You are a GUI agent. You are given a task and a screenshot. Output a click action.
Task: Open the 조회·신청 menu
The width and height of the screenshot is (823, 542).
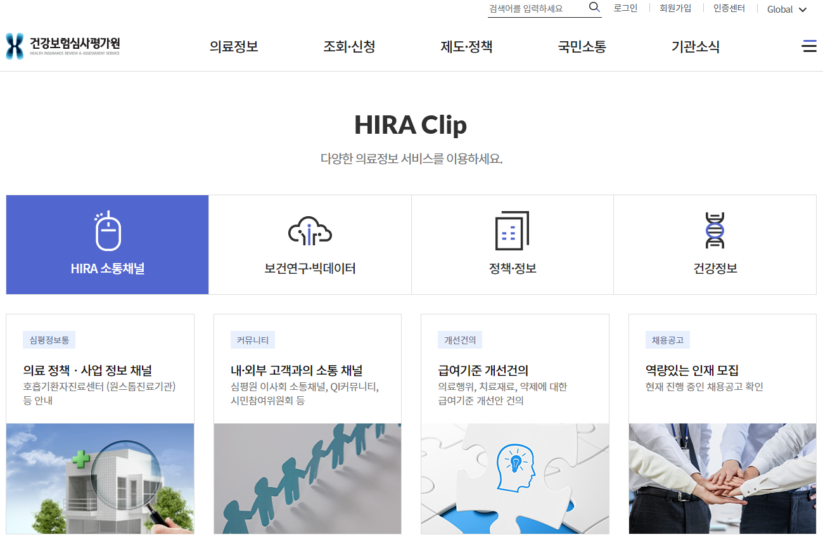[x=349, y=47]
